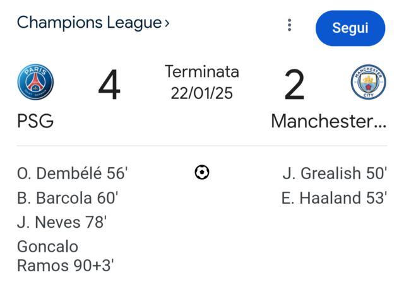
Task: Click the Manchester City crest logo
Action: pos(369,82)
